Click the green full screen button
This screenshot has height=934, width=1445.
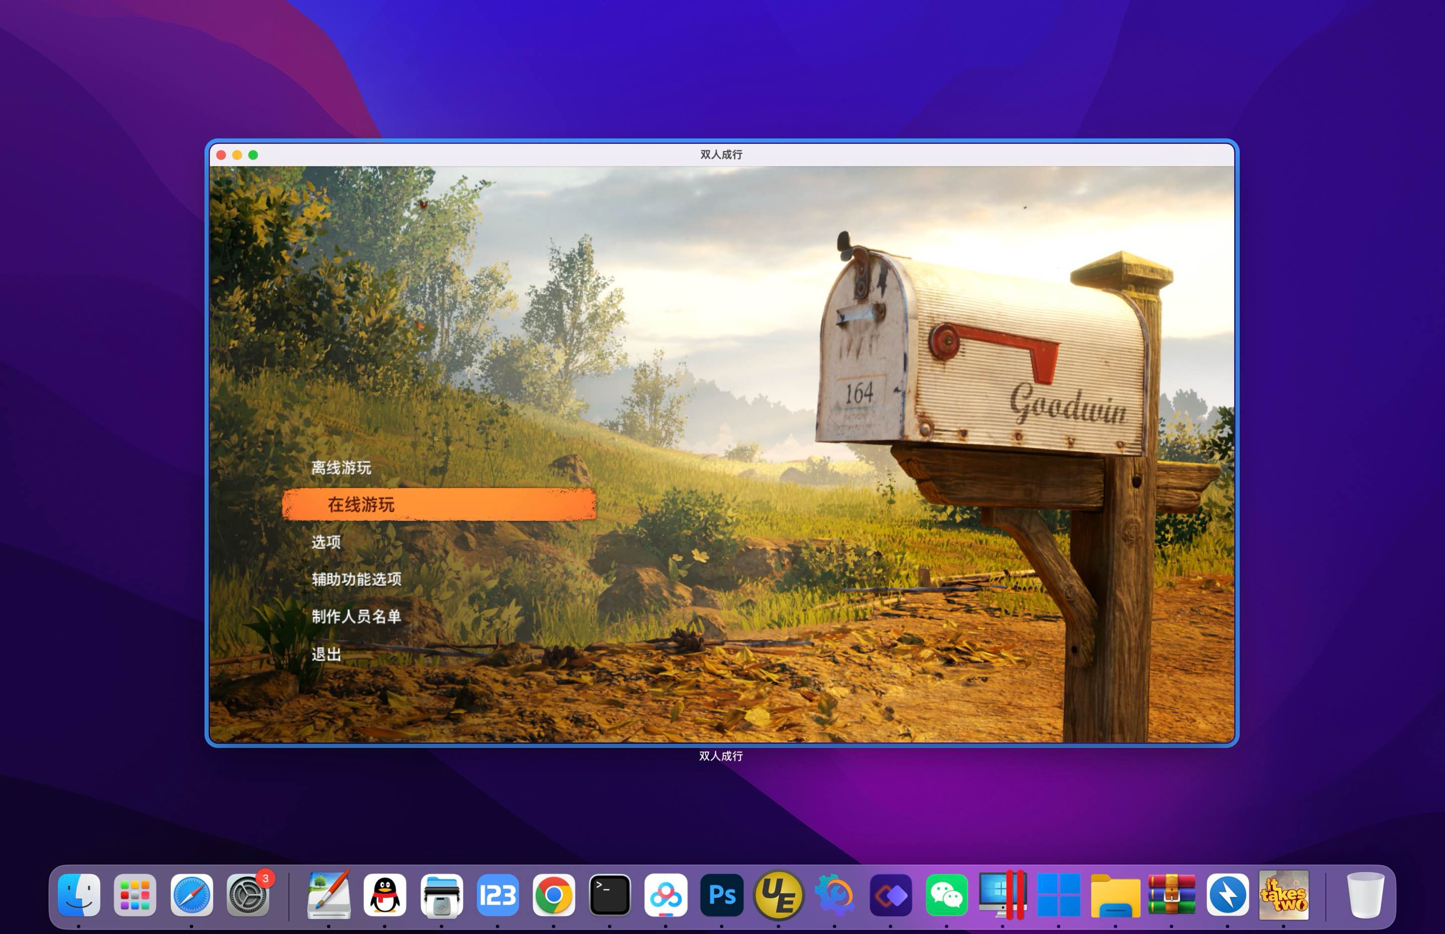click(253, 155)
